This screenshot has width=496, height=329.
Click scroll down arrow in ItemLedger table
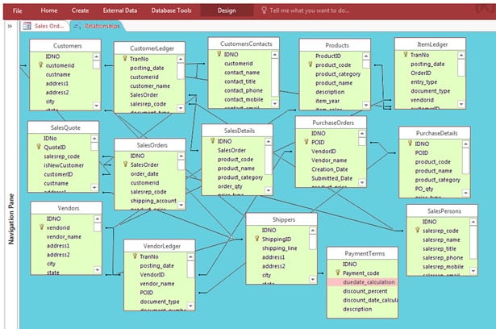point(461,104)
